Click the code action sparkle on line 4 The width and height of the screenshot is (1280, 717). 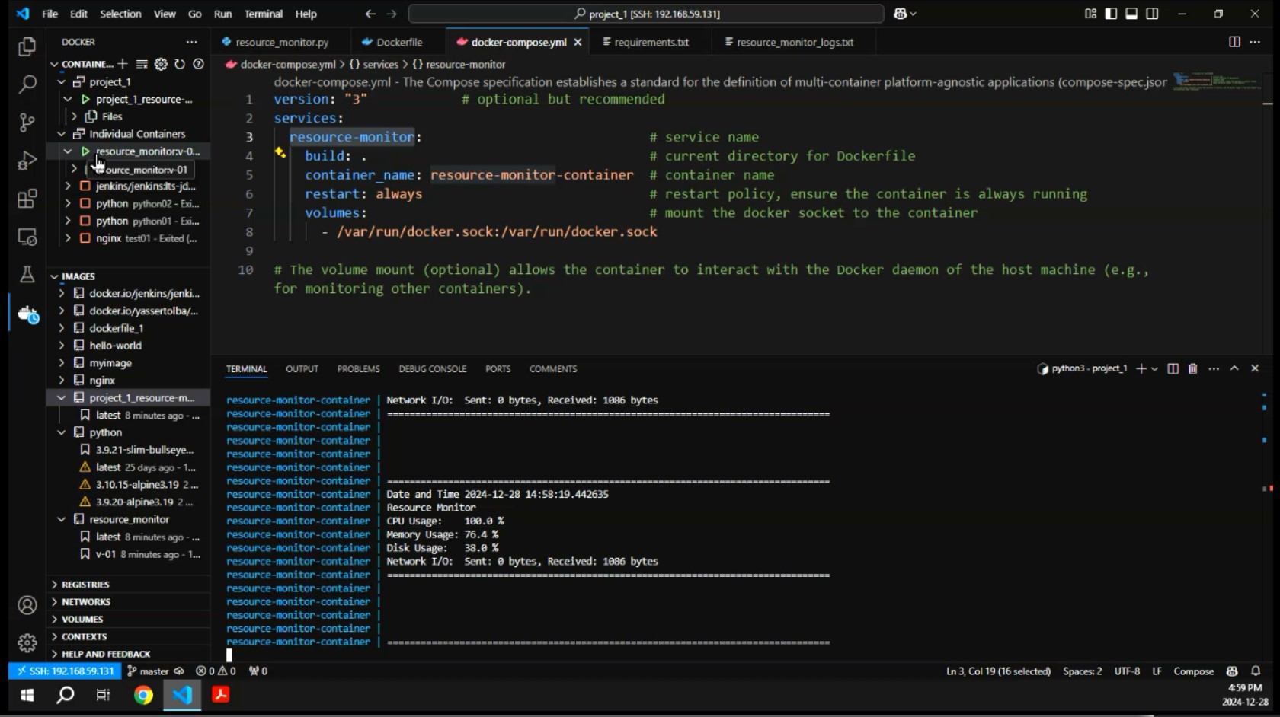click(x=280, y=153)
